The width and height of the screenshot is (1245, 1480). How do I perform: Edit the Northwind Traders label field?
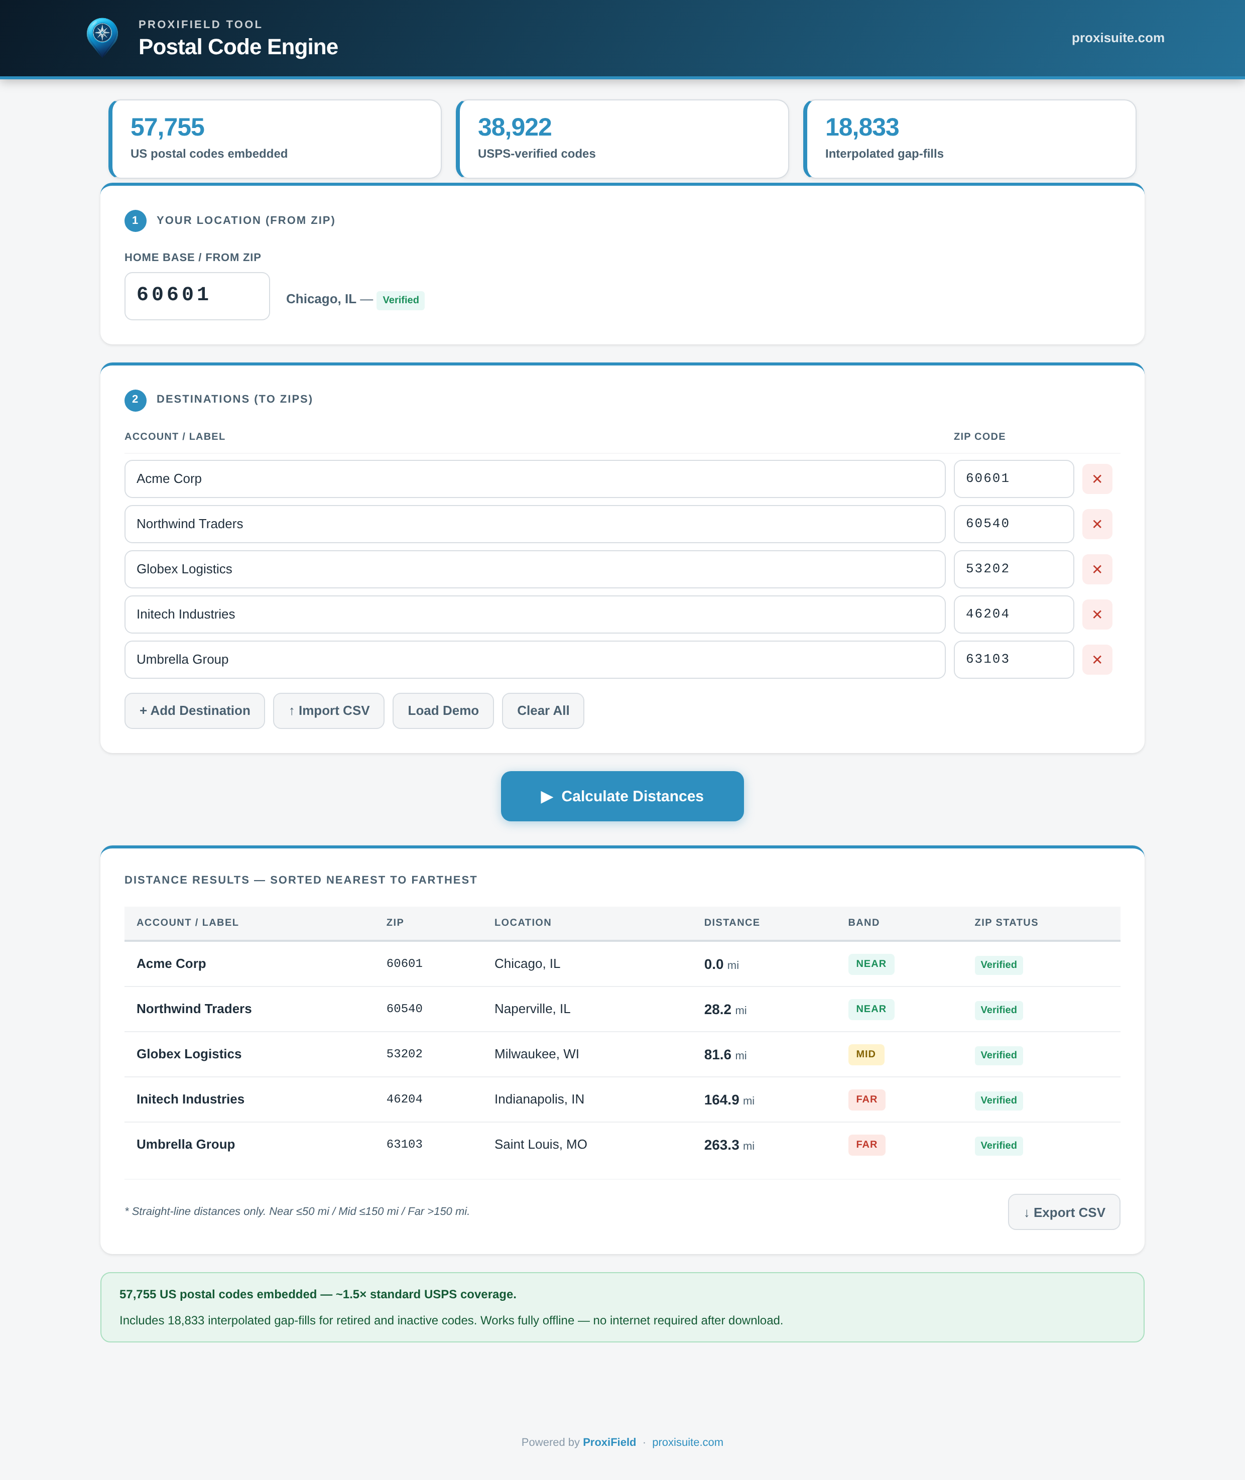click(x=534, y=525)
